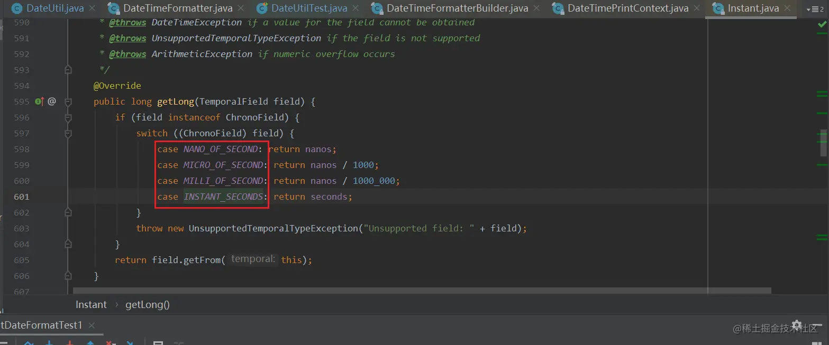Click the fold end marker at line 602

pos(68,212)
